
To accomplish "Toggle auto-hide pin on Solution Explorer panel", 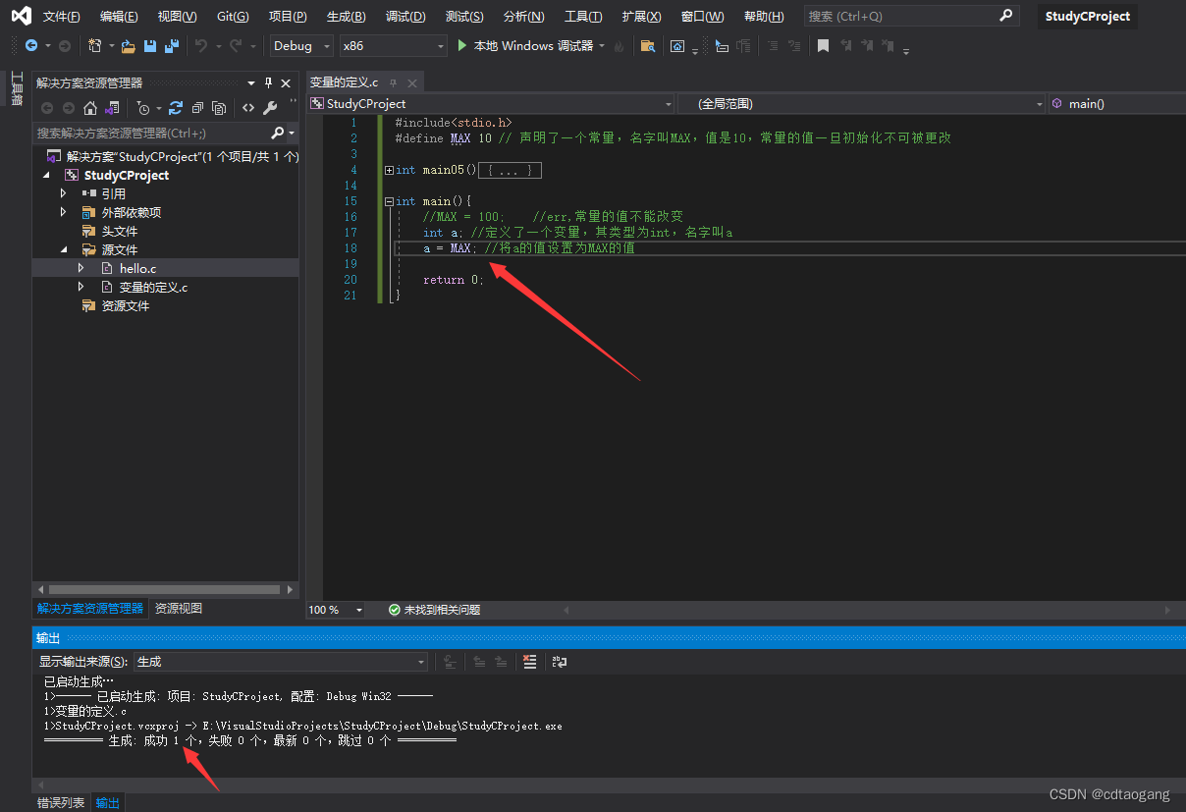I will (268, 83).
